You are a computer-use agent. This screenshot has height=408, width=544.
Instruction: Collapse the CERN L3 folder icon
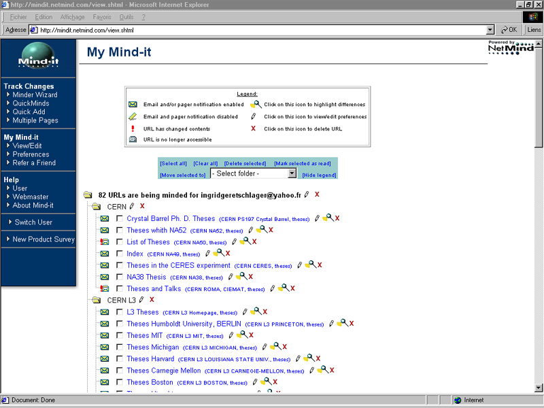pyautogui.click(x=96, y=300)
